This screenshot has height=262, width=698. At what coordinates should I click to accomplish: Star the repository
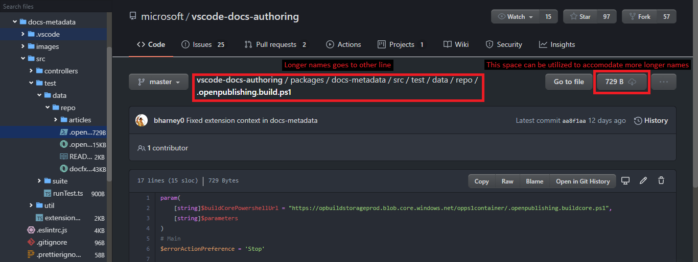click(x=579, y=16)
